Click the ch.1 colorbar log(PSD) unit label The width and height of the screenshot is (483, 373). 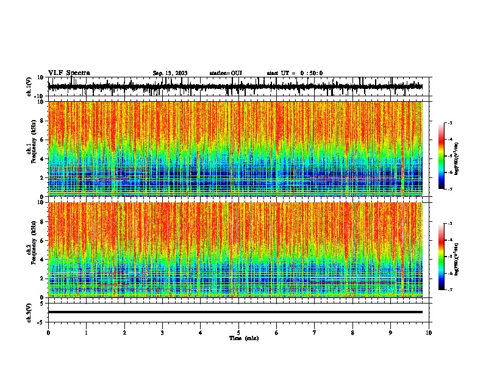click(457, 159)
